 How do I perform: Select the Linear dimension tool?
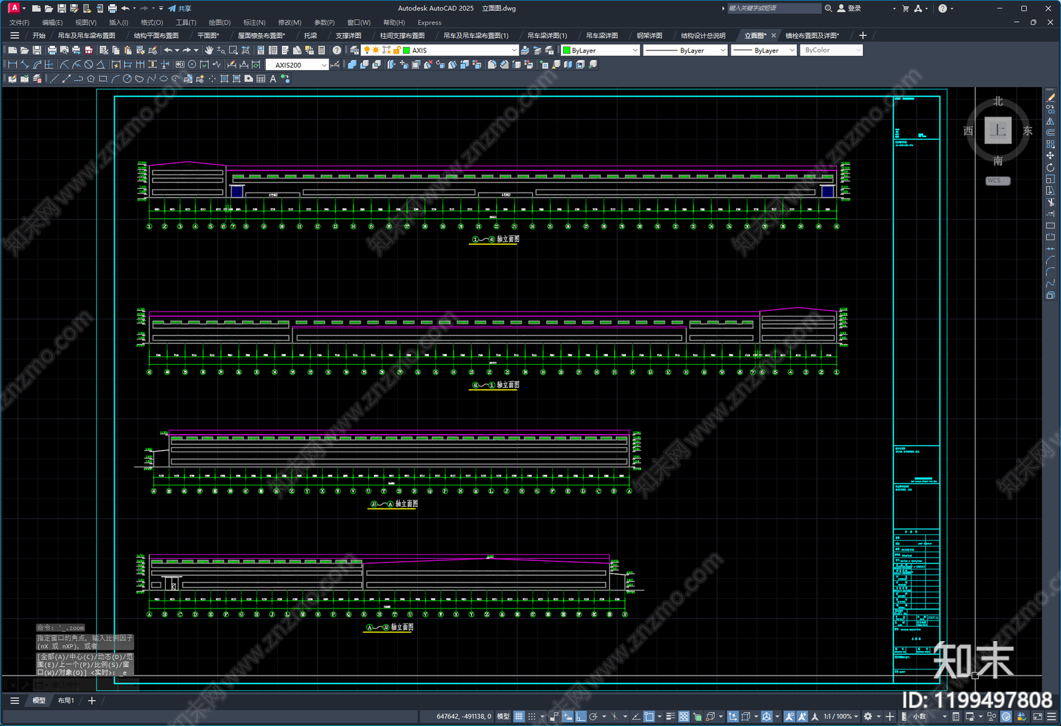(12, 65)
